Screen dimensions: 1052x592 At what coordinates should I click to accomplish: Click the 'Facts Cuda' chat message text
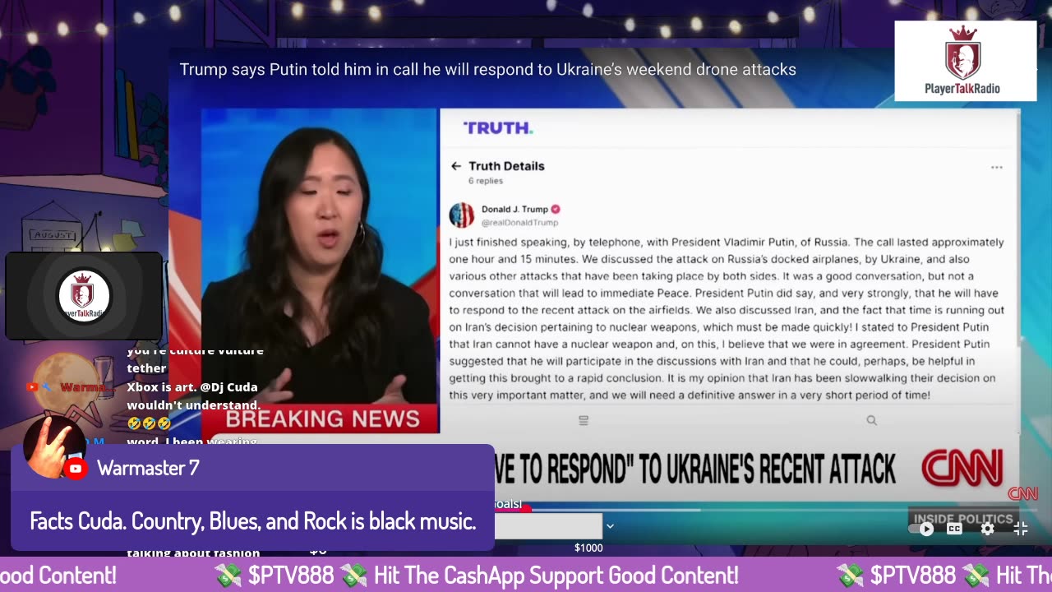click(x=252, y=520)
